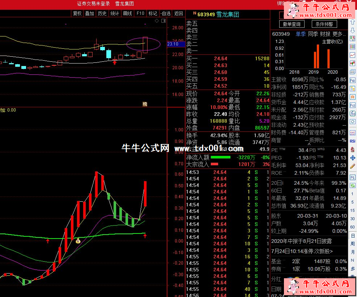Switch to 1-minute period
This screenshot has width=357, height=297.
352,194
